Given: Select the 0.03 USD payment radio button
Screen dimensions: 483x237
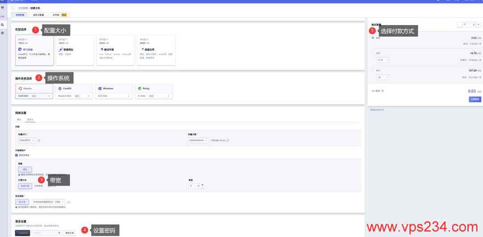Looking at the screenshot, I should pos(373,38).
